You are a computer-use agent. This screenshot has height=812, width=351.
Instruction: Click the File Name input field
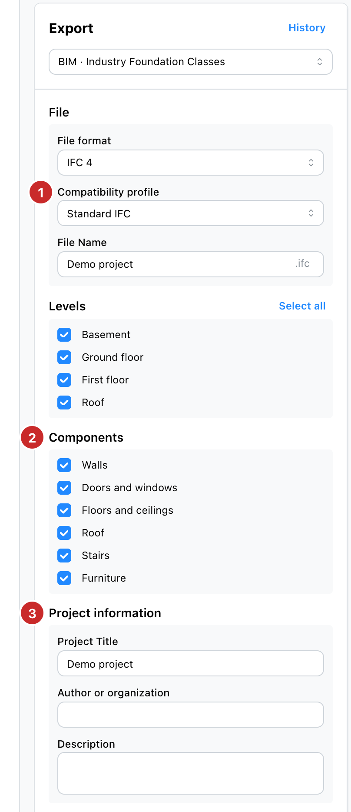click(191, 264)
